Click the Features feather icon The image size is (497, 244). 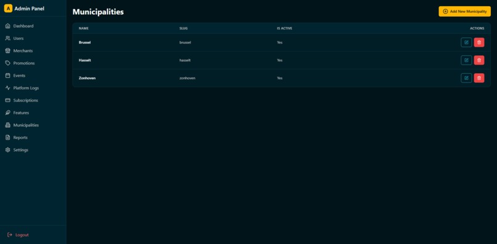8,112
